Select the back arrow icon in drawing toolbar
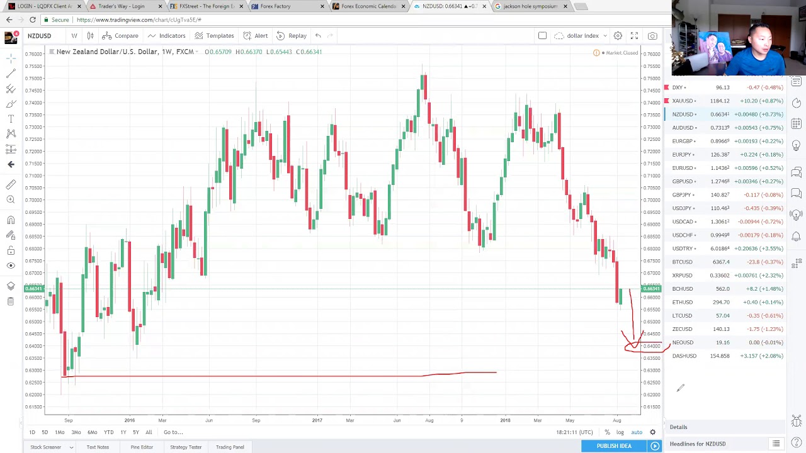The height and width of the screenshot is (453, 806). (11, 164)
